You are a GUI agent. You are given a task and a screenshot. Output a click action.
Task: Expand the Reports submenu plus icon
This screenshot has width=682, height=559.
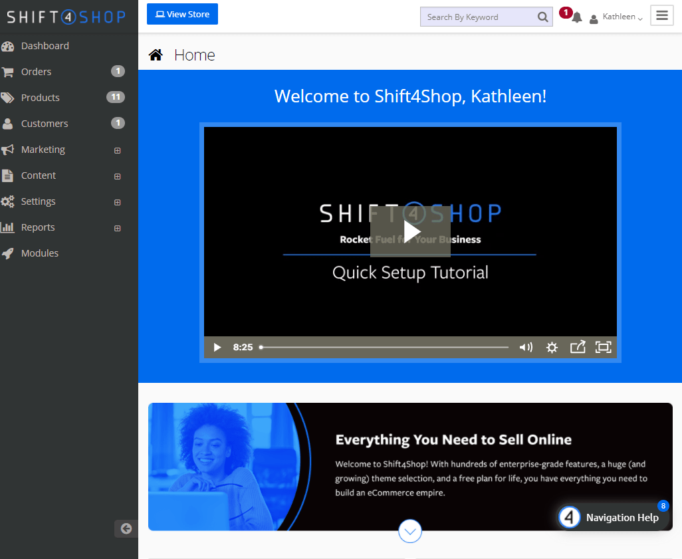[118, 229]
